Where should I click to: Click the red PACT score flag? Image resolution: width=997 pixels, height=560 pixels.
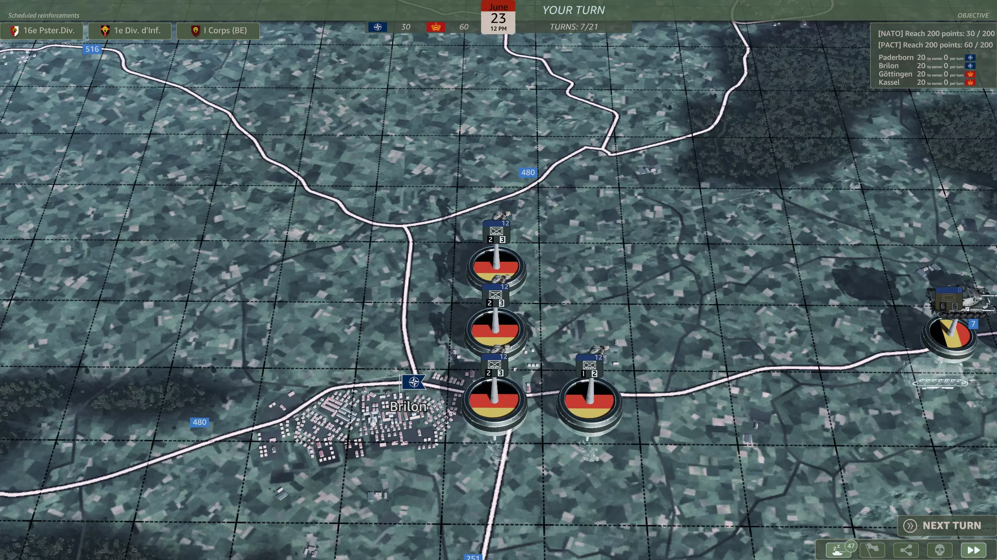[435, 27]
